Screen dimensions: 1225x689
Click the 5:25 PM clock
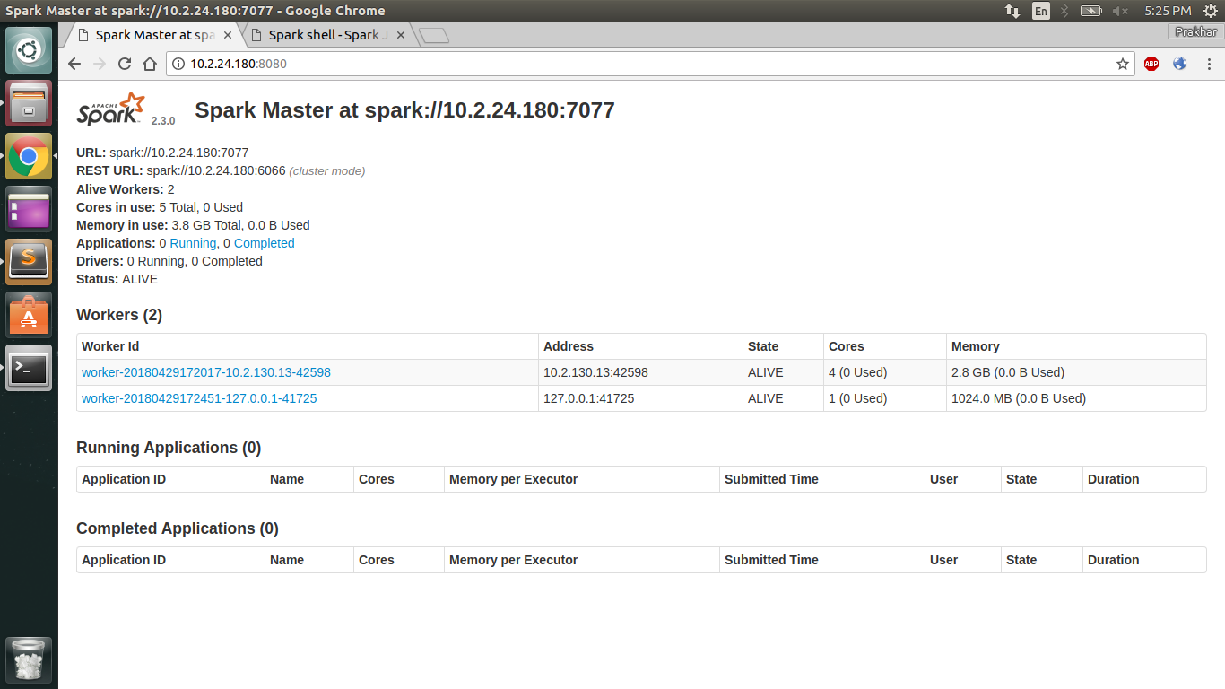point(1168,11)
